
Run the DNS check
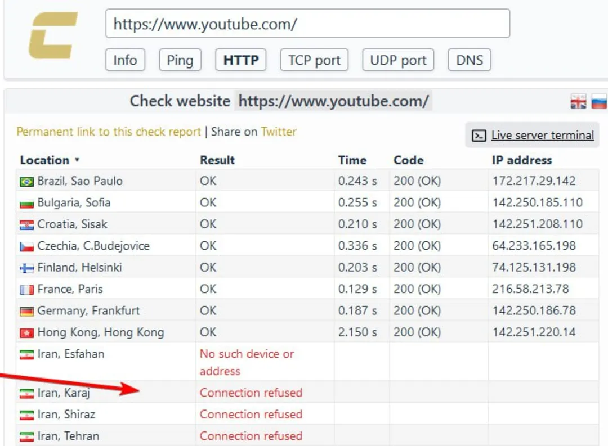pos(469,60)
